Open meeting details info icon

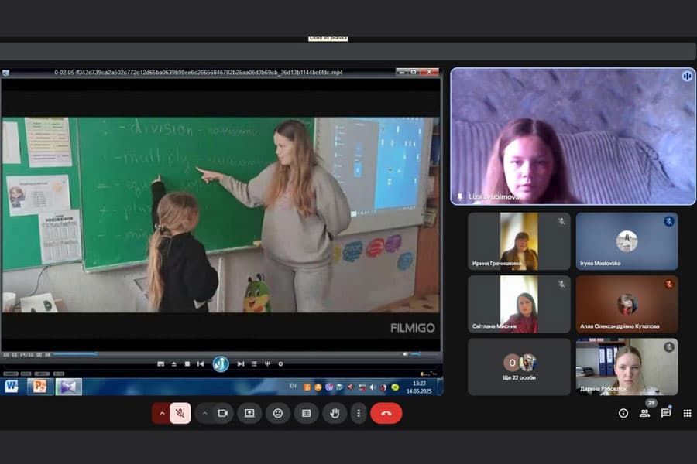(x=623, y=414)
